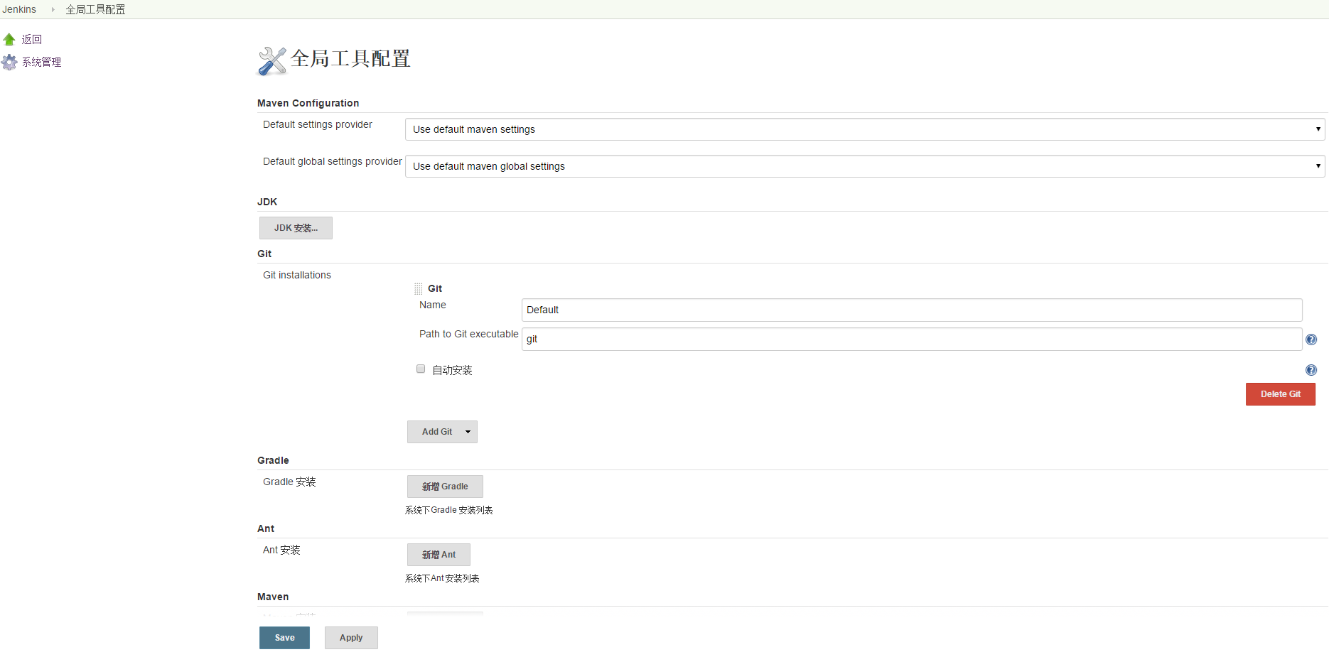This screenshot has height=657, width=1329.
Task: Click the Git installations label
Action: 297,275
